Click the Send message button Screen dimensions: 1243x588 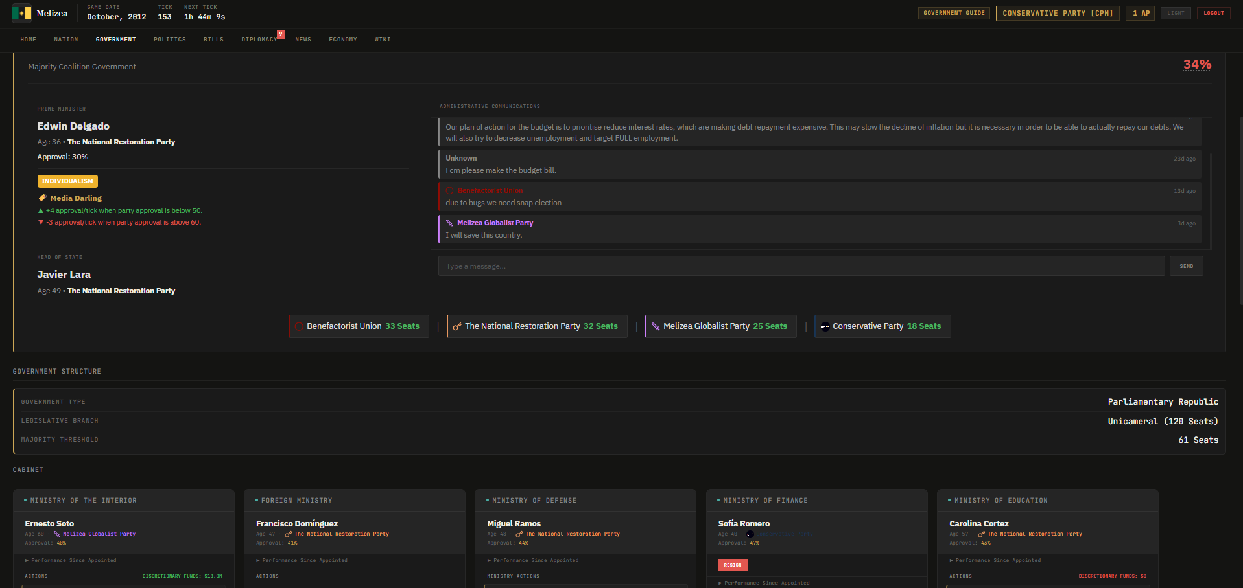pos(1186,266)
